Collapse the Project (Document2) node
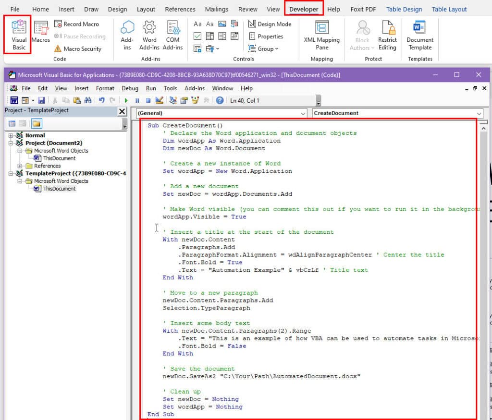 pyautogui.click(x=11, y=143)
